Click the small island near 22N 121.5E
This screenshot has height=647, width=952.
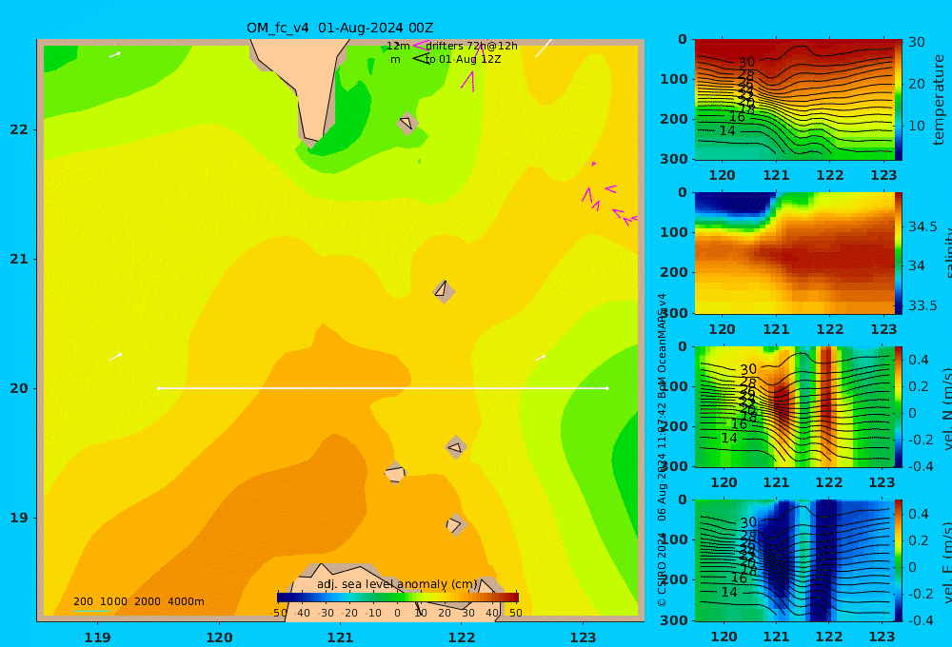(407, 124)
